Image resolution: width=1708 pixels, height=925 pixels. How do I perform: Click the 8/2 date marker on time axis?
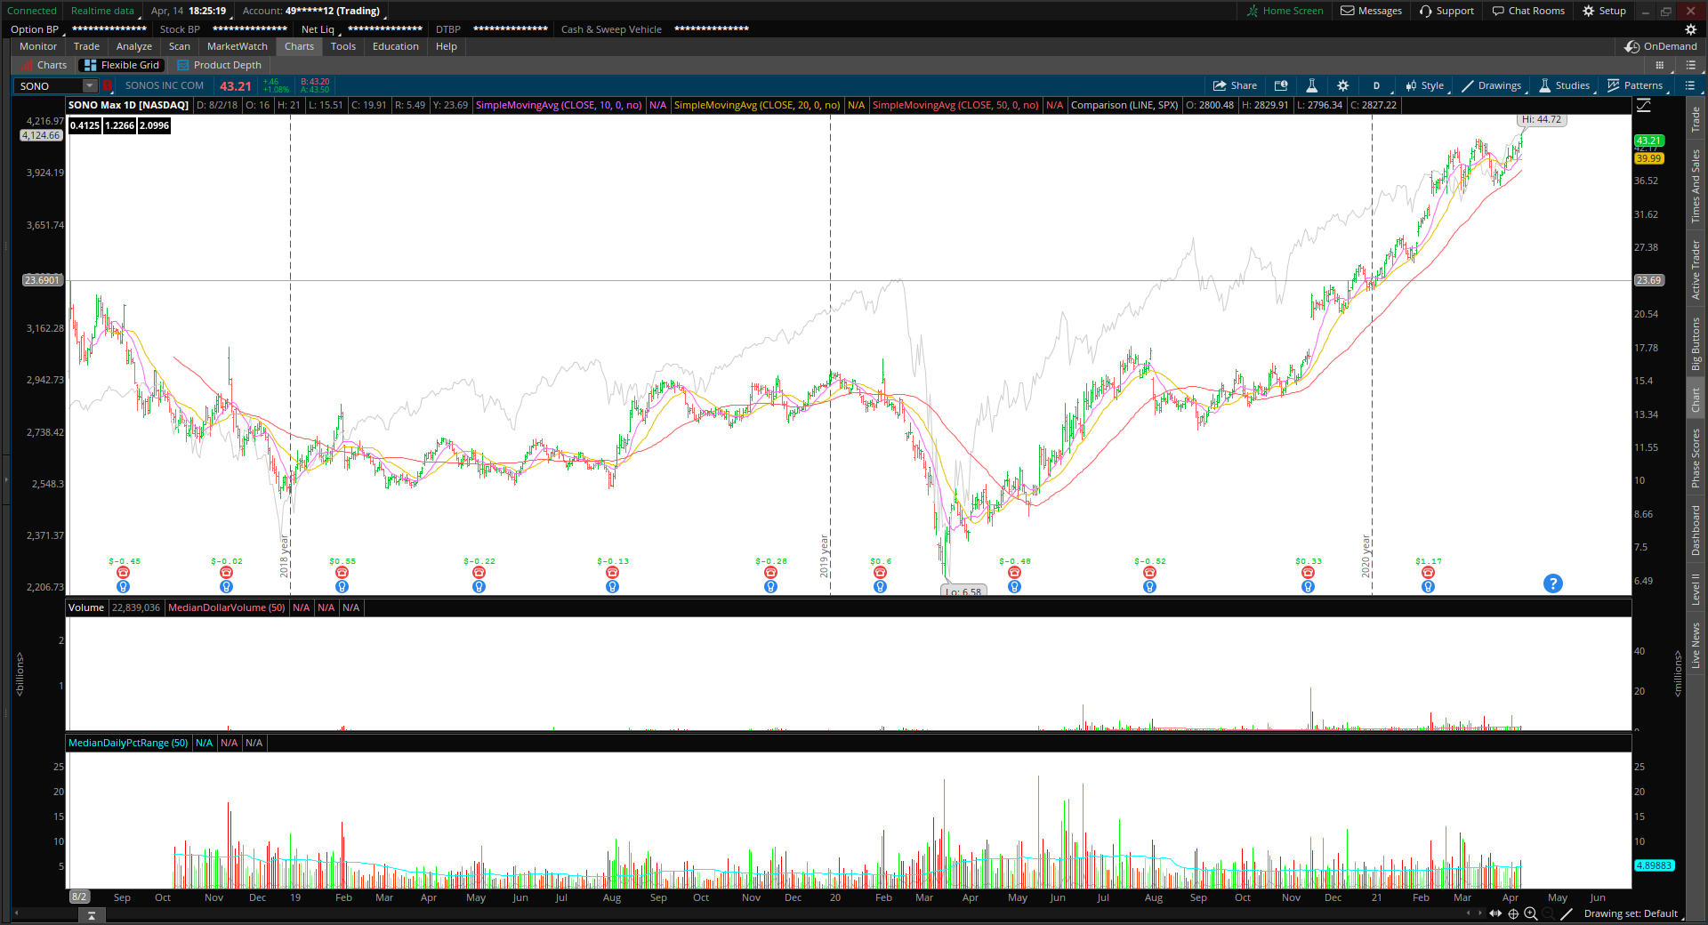tap(79, 897)
